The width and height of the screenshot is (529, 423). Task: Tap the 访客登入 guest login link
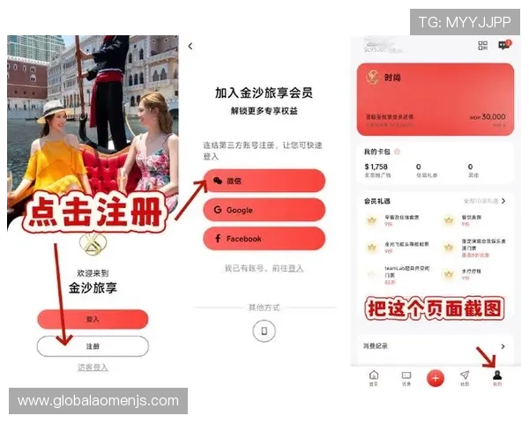tap(93, 367)
